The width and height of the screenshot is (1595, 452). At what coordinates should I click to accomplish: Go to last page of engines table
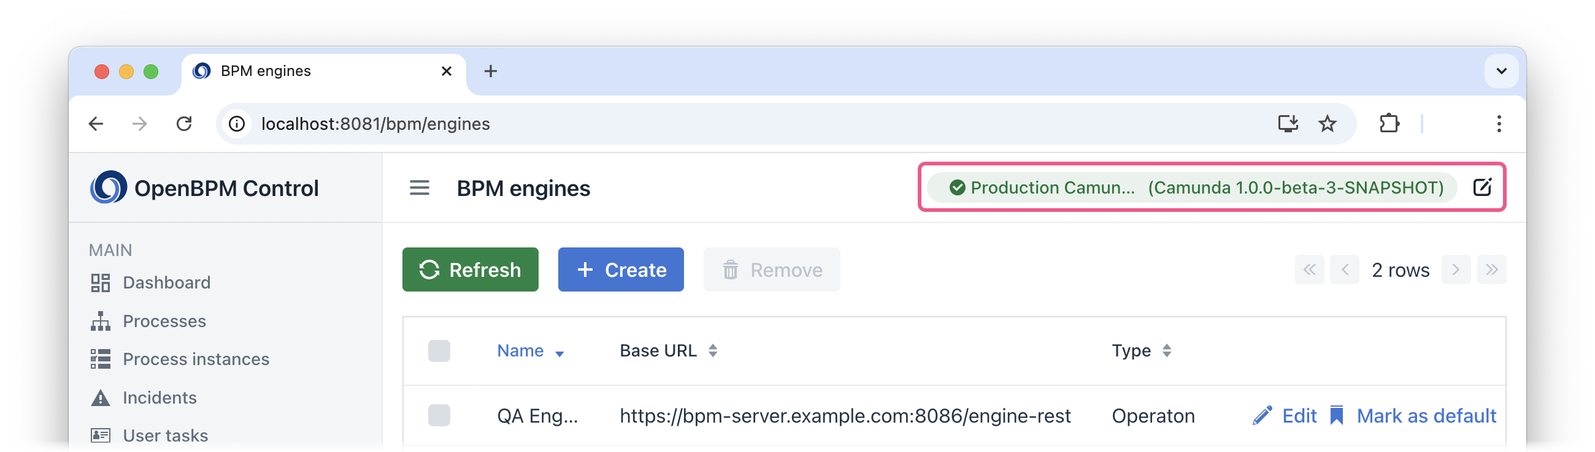tap(1491, 269)
